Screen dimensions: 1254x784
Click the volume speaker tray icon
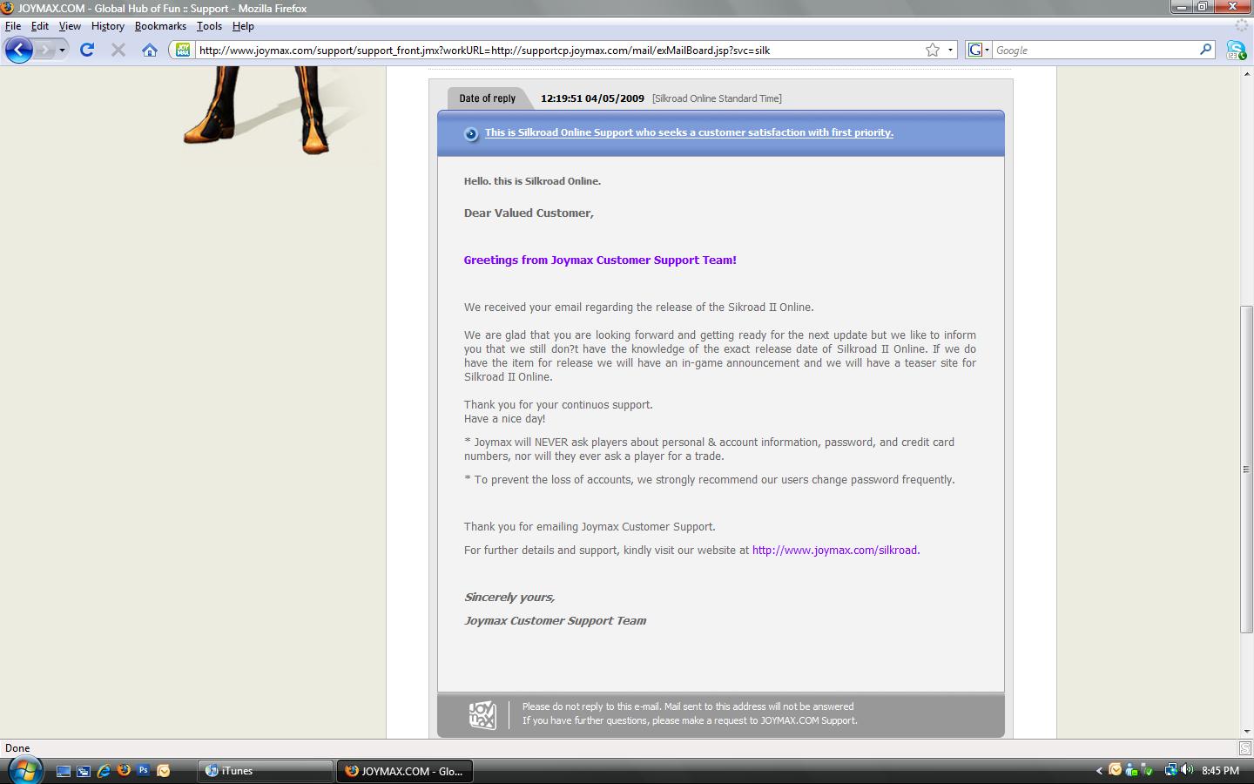pyautogui.click(x=1187, y=770)
